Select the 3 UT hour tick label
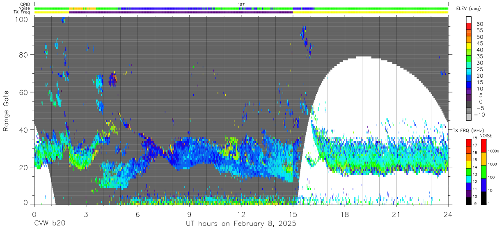This screenshot has width=504, height=232. [86, 215]
